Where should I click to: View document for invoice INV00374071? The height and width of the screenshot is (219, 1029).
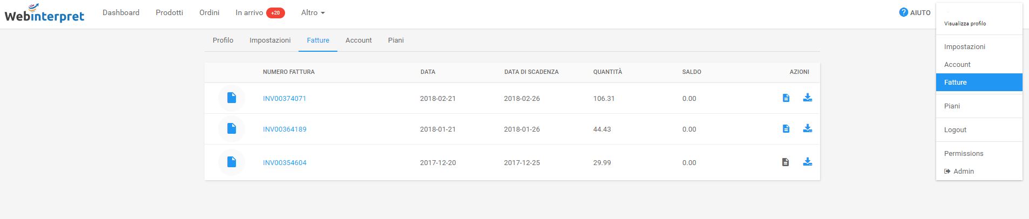[x=786, y=98]
